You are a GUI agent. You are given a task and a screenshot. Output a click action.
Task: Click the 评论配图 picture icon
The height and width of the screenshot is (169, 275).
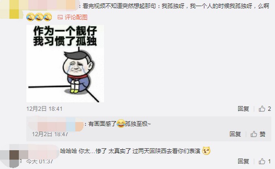[x=60, y=17]
